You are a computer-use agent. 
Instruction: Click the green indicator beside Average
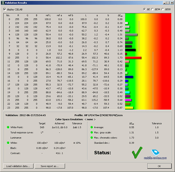click(x=92, y=127)
